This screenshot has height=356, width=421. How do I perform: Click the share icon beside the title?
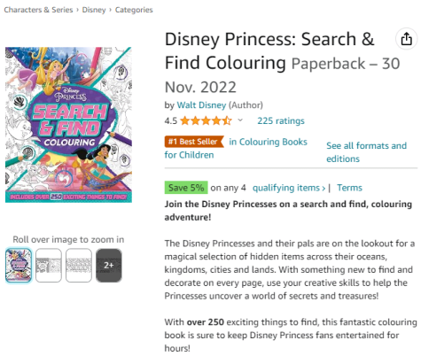(406, 39)
